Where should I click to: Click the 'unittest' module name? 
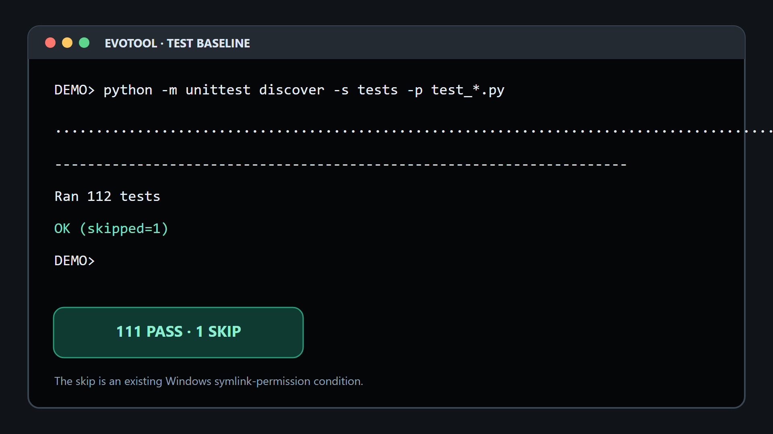[218, 90]
